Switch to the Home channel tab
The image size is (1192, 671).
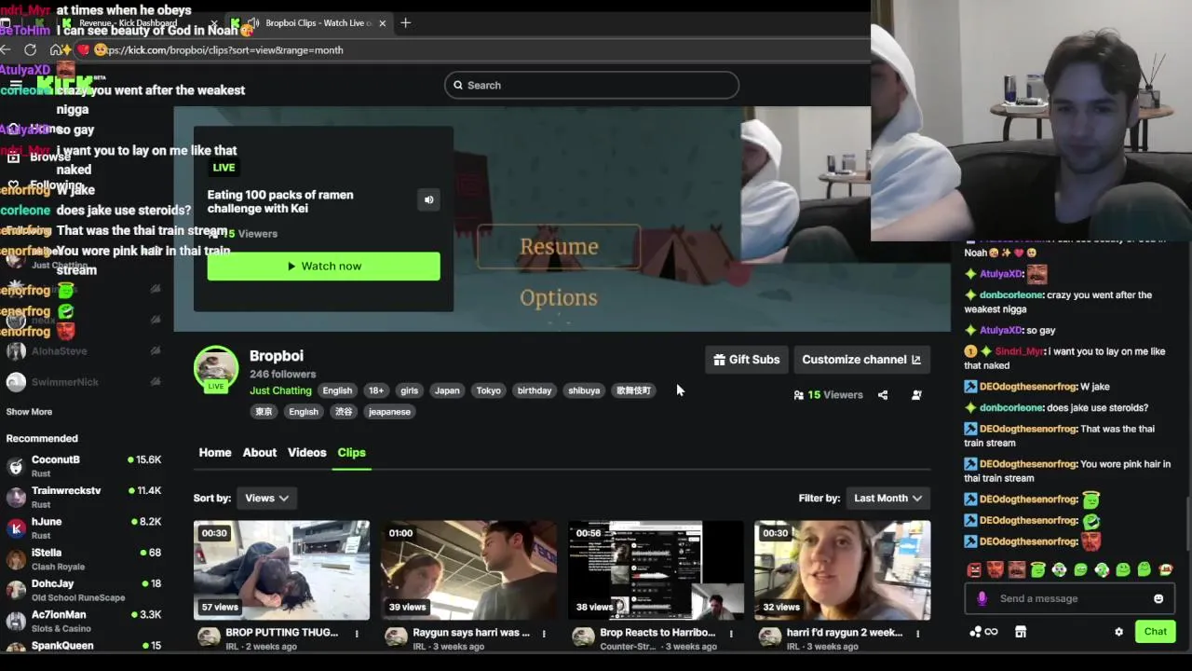(215, 452)
